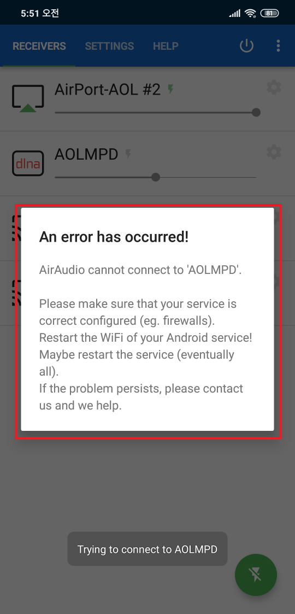Tap the battery indicator in the status bar
295x614 pixels.
coord(269,13)
